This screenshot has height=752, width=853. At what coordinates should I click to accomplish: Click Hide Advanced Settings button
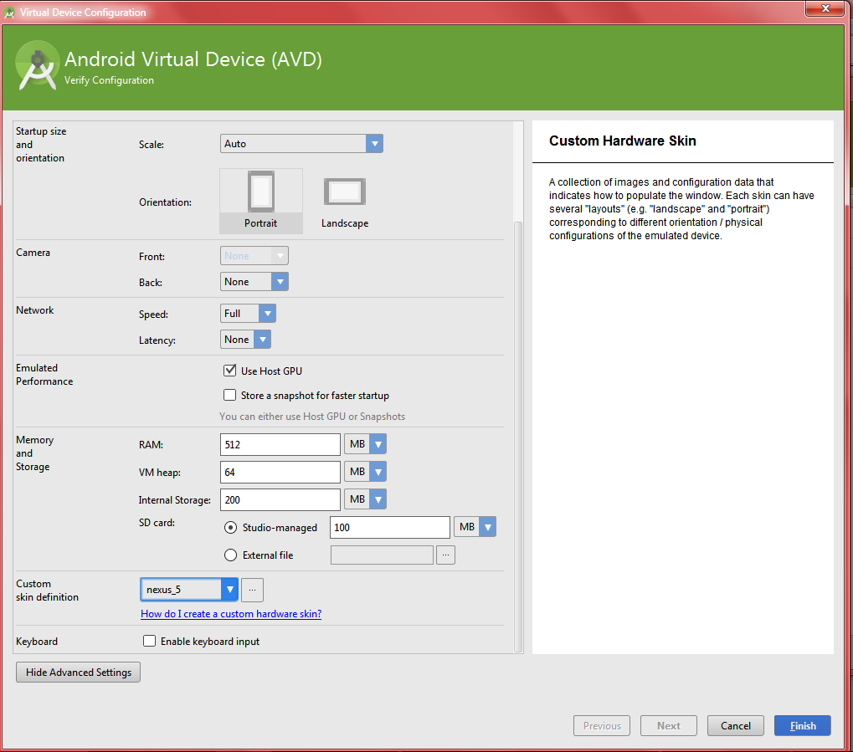coord(79,672)
